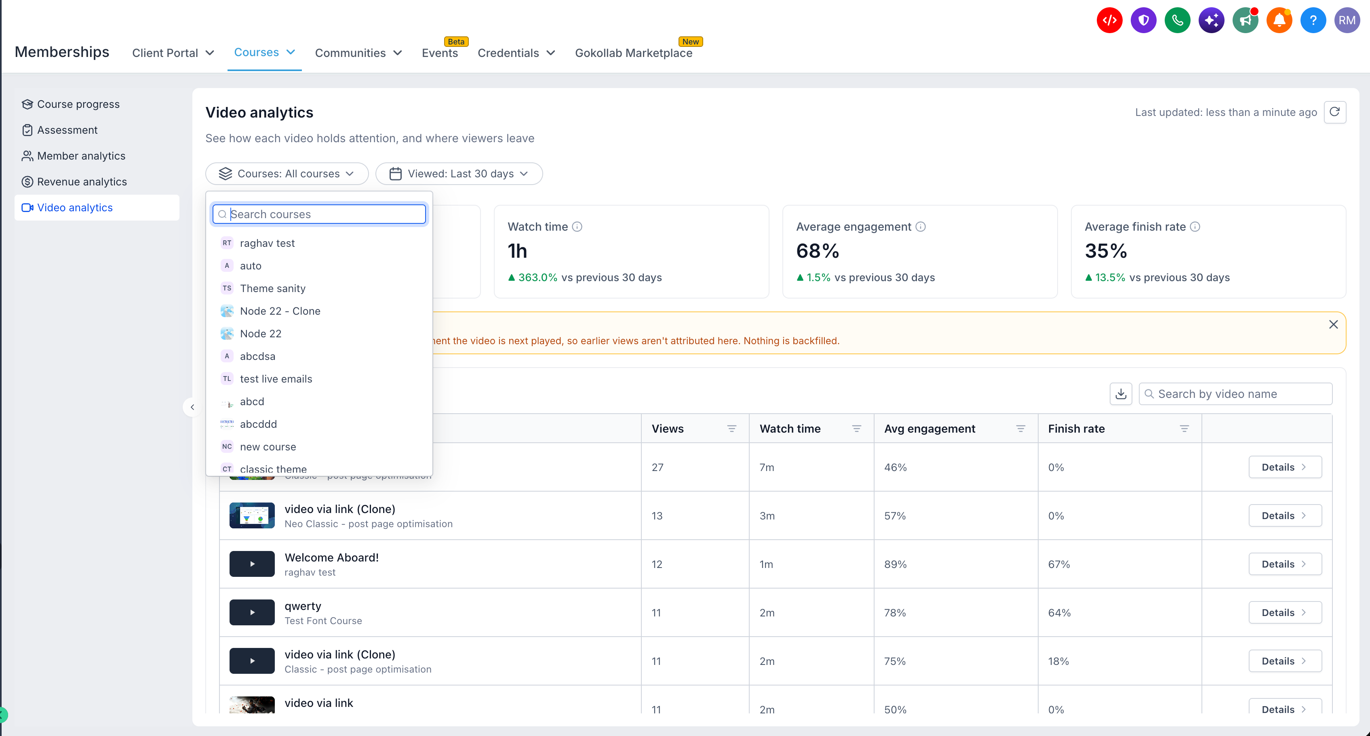Select 'raghav test' course option
The width and height of the screenshot is (1370, 736).
click(319, 244)
